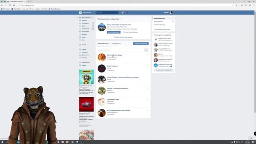Viewport: 256px width, 144px height.
Task: Click the blue Создать сообщество button
Action: (141, 44)
